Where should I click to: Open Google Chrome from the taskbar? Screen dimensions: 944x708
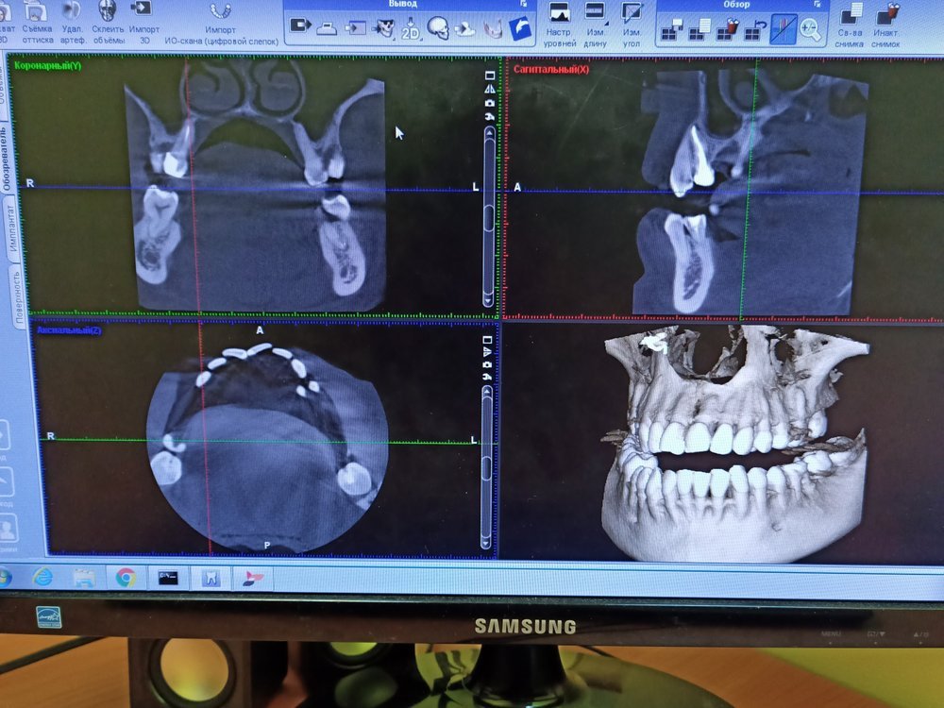(126, 578)
